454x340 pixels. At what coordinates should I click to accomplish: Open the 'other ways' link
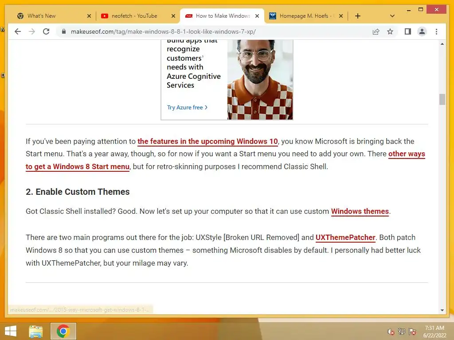click(407, 154)
